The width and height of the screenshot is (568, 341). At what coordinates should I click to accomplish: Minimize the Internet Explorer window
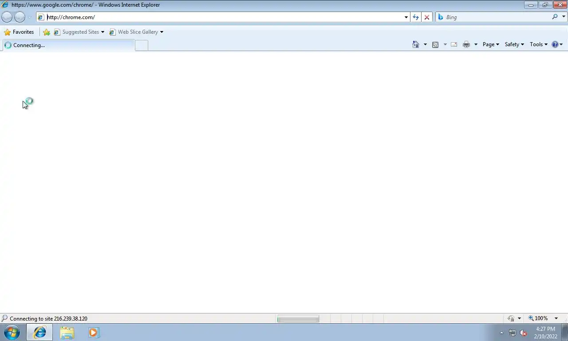click(531, 5)
